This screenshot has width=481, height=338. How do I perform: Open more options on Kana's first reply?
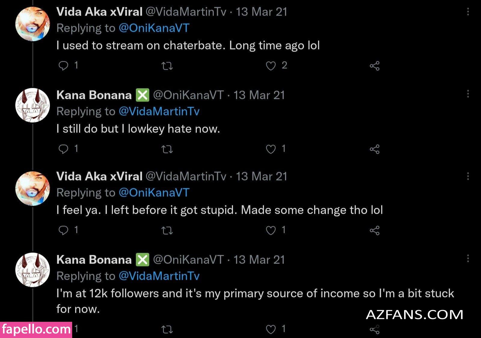click(468, 94)
